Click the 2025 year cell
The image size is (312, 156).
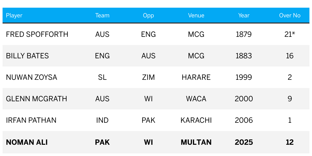244,142
